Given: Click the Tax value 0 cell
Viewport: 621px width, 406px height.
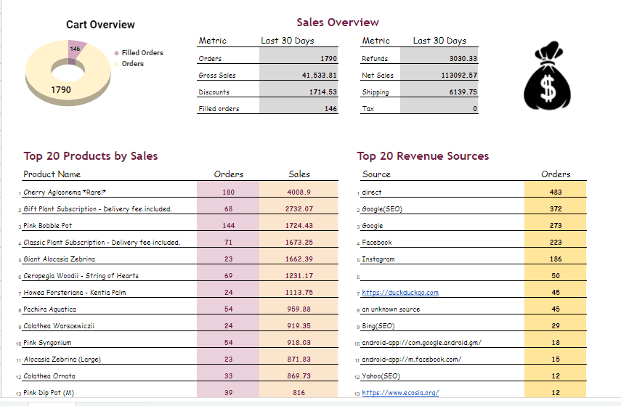Looking at the screenshot, I should 439,106.
